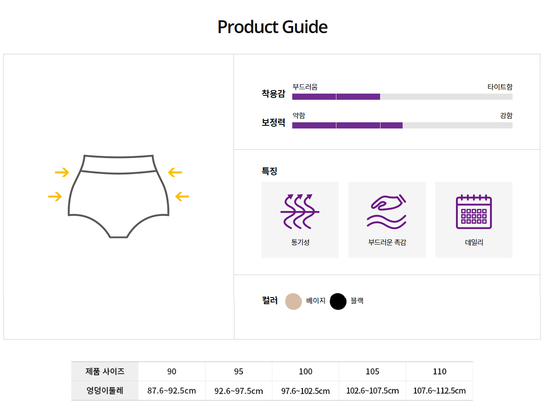
Task: Click the upper left yellow arrow
Action: 62,172
